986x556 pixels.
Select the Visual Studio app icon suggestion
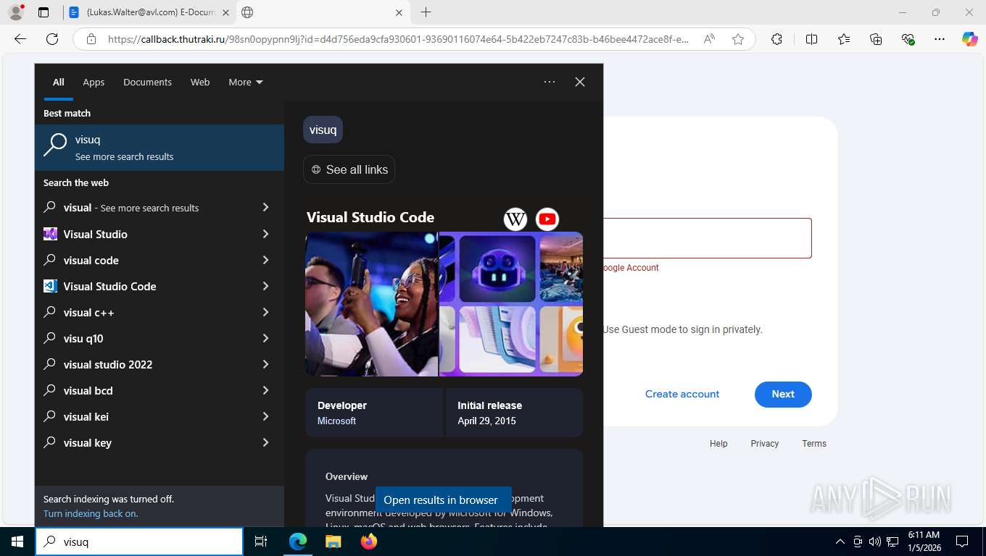point(50,234)
